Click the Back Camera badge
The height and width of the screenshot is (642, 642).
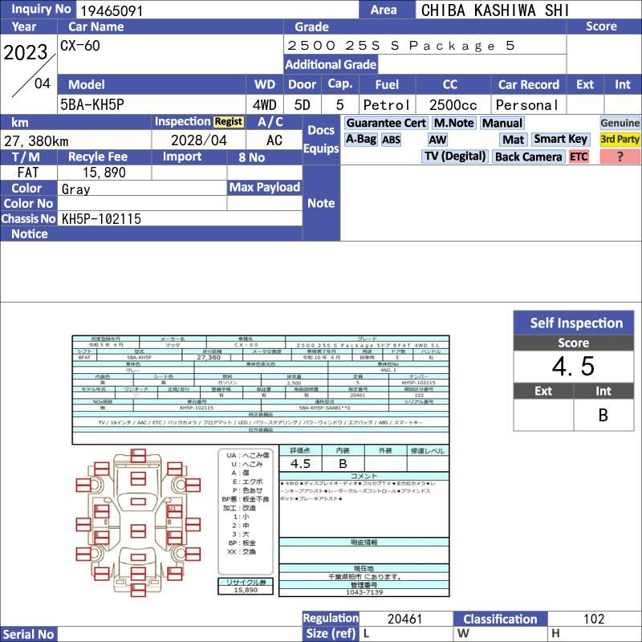tap(528, 156)
